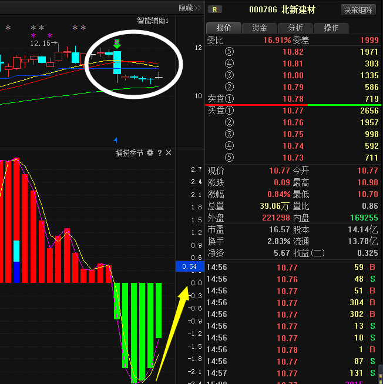Screen dimensions: 383x384
Task: Open the 分析 tab
Action: pos(295,28)
